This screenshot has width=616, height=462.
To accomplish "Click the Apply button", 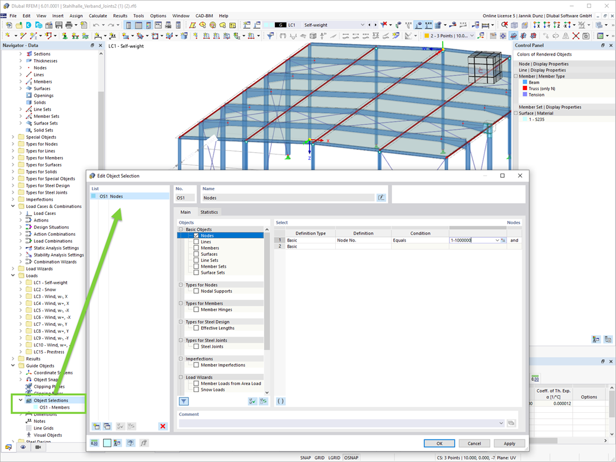I will (509, 443).
